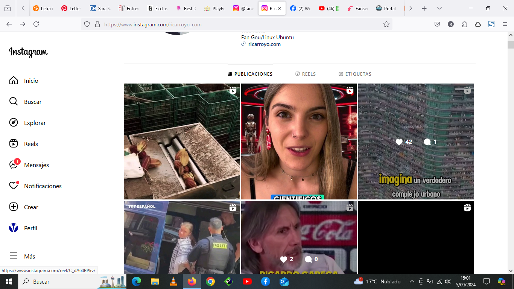Switch to Portal browser tab
514x289 pixels.
tap(386, 8)
